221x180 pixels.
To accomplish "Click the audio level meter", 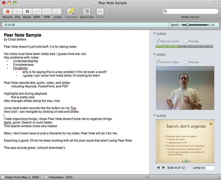I will (184, 46).
